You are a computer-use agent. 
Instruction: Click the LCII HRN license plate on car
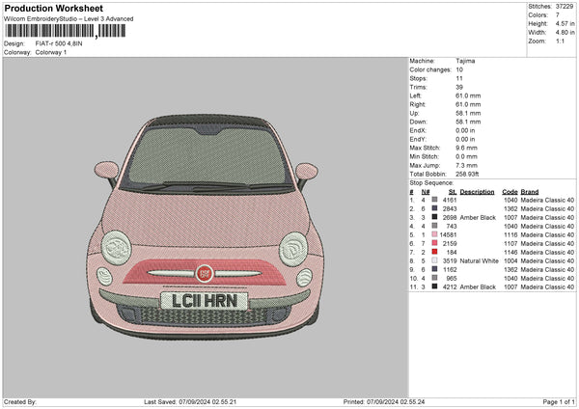tap(204, 301)
